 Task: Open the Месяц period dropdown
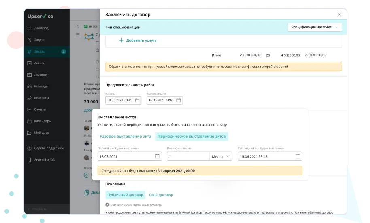pyautogui.click(x=221, y=156)
